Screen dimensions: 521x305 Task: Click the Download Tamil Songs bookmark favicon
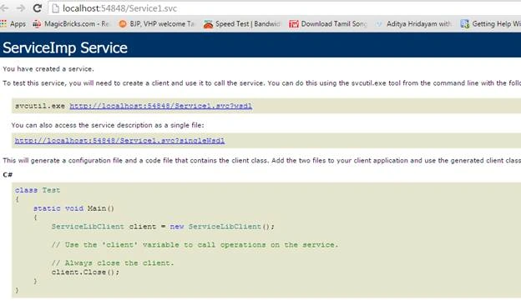tap(293, 24)
